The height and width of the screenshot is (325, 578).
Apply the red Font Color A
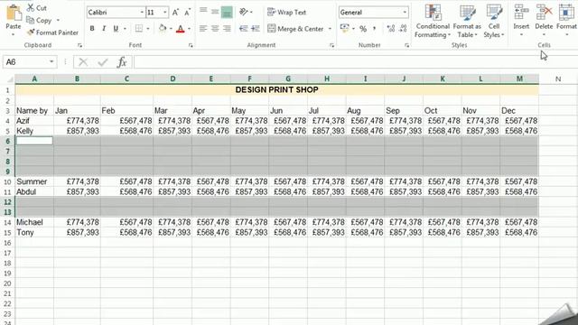(x=181, y=29)
